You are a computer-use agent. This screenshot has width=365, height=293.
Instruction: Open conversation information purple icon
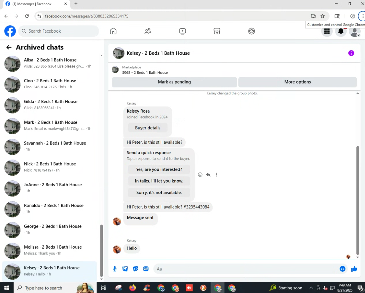pos(351,53)
